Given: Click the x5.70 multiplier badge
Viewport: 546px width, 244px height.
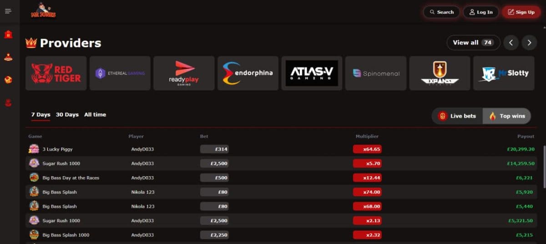Looking at the screenshot, I should (x=367, y=163).
